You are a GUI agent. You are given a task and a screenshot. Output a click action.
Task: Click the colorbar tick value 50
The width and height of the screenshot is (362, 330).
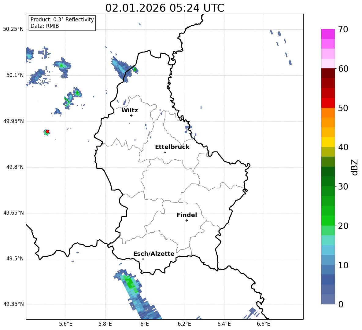click(x=343, y=108)
